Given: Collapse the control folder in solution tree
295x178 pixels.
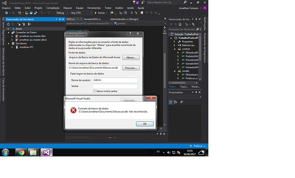Looking at the screenshot, I should coord(174,49).
